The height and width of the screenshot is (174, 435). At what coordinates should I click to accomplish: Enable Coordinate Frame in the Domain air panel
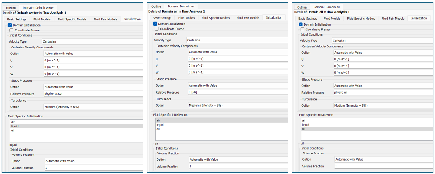tap(157, 29)
